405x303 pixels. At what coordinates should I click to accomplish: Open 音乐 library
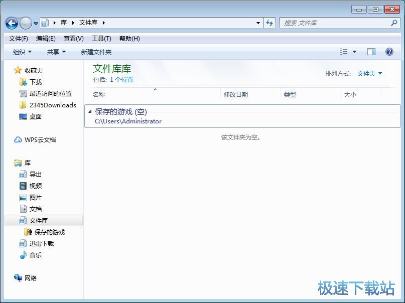tap(31, 255)
